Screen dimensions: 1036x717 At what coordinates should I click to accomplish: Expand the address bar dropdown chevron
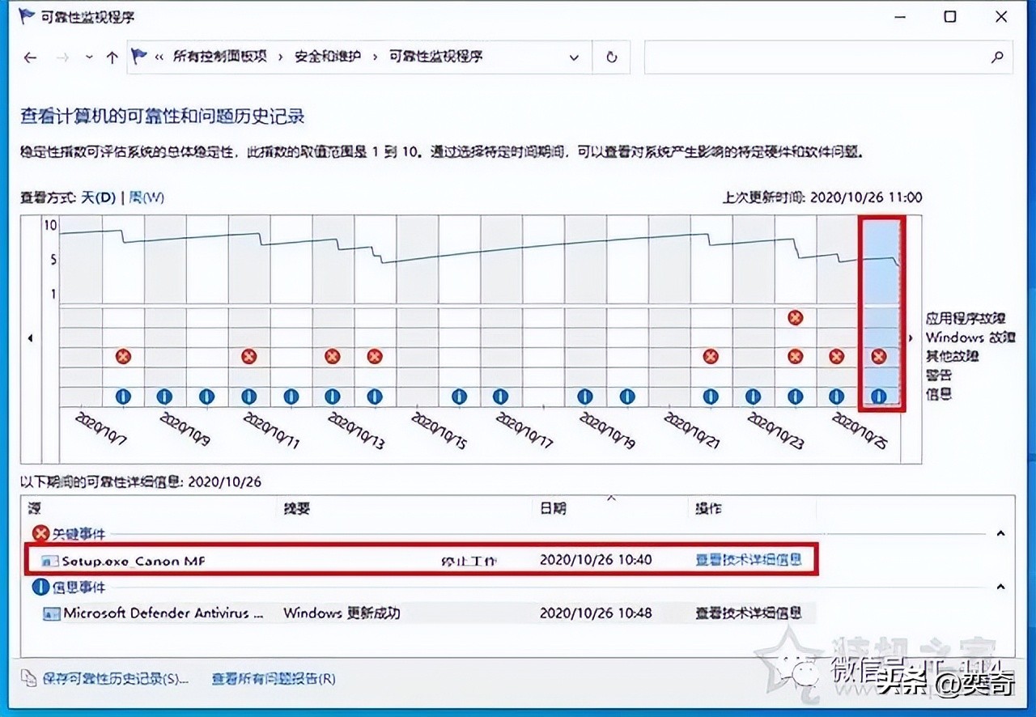tap(575, 57)
